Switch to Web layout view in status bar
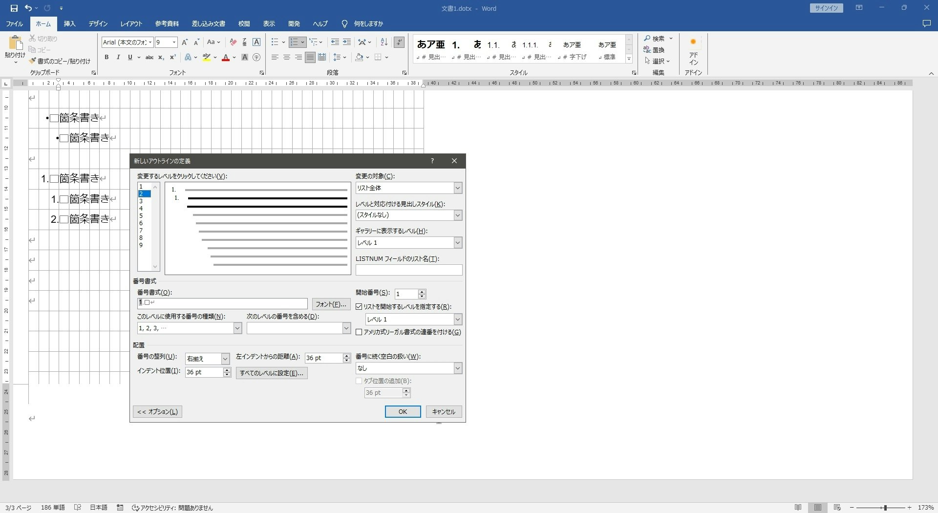Image resolution: width=938 pixels, height=513 pixels. [837, 508]
